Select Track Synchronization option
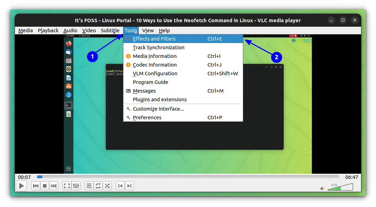This screenshot has width=376, height=207. tap(158, 47)
